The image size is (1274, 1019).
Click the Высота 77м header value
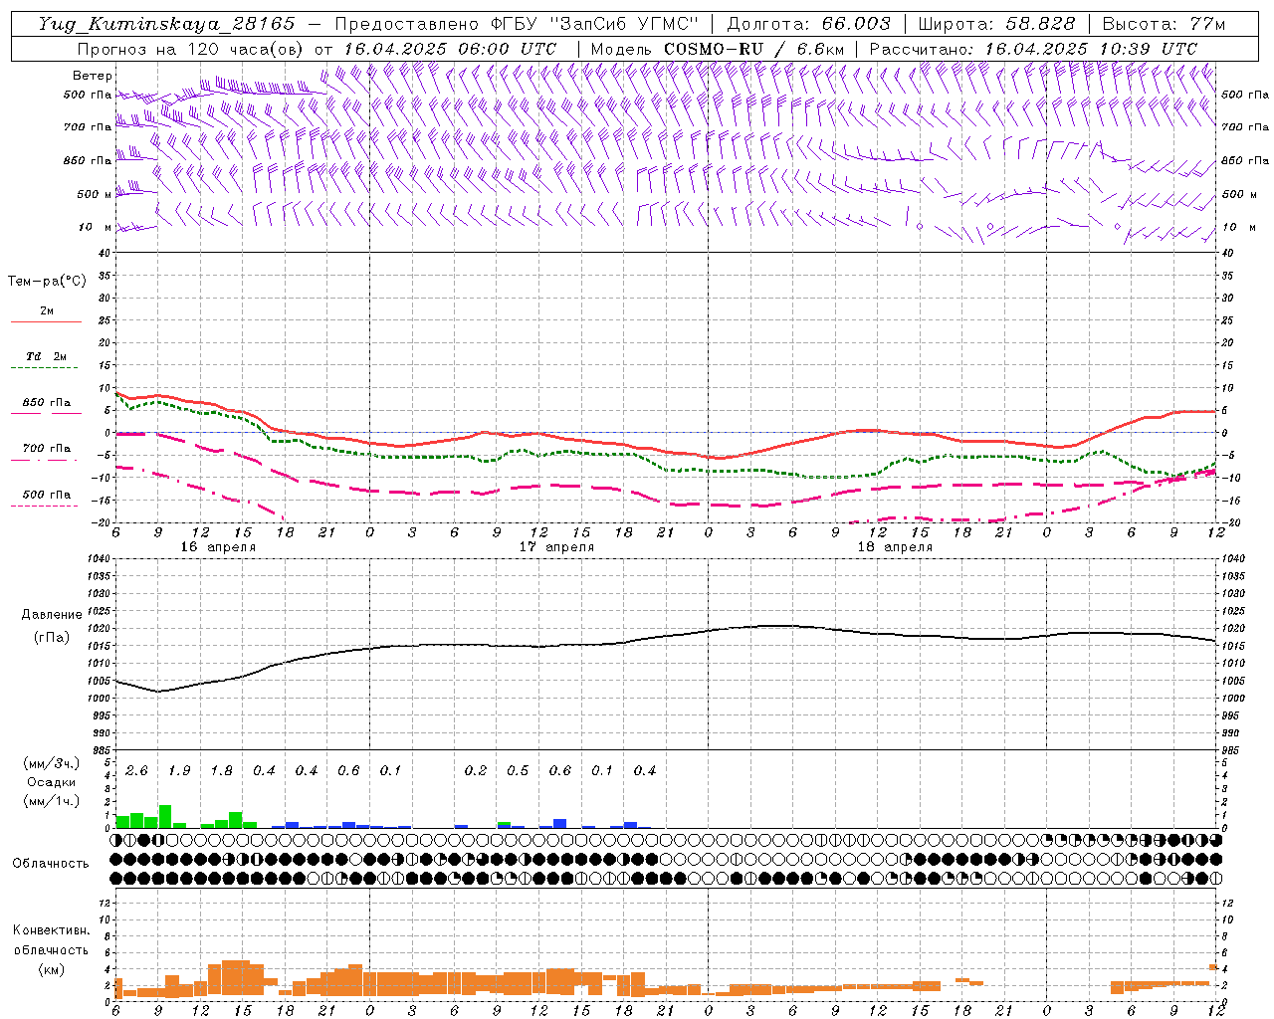point(1164,24)
